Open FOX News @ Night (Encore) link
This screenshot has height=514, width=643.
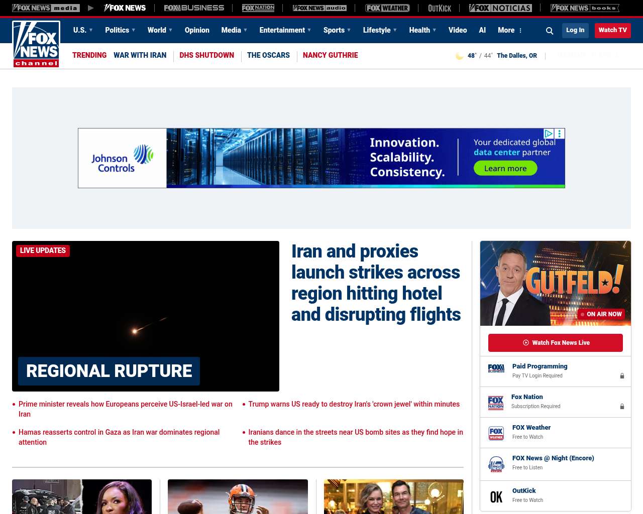click(x=553, y=458)
